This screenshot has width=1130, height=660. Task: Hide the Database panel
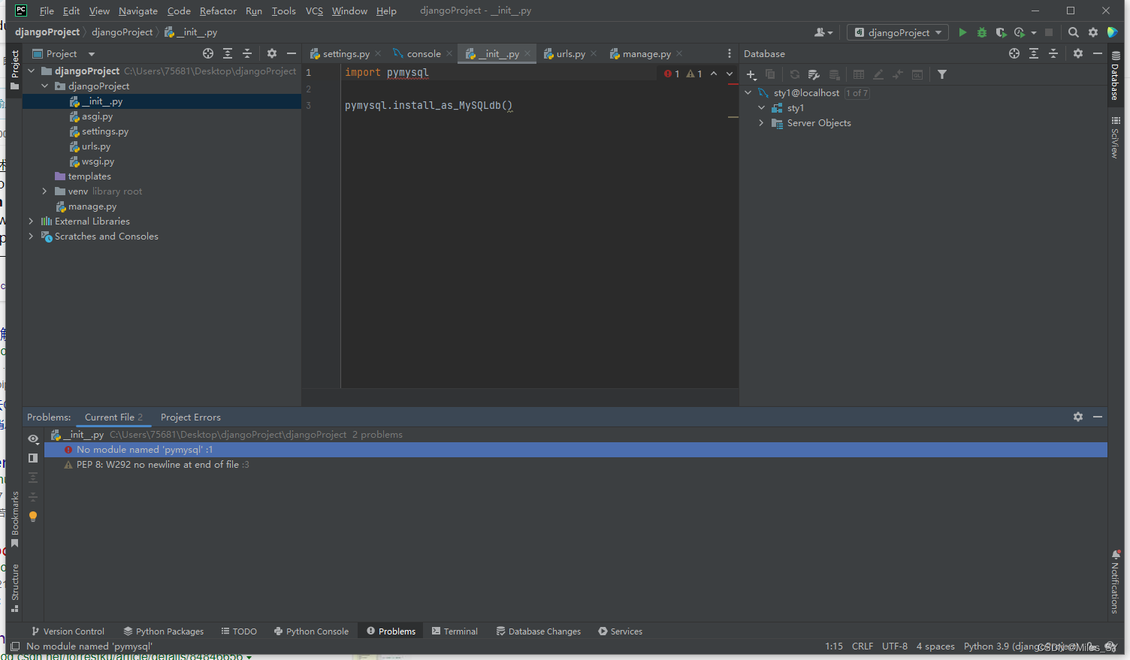point(1098,53)
